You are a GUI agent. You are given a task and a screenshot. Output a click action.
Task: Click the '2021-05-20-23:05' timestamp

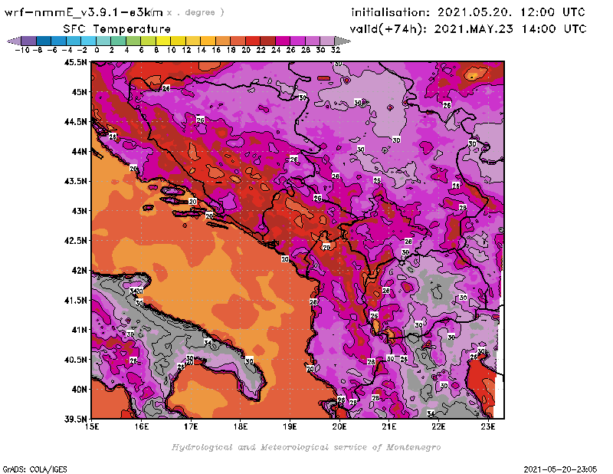pos(560,469)
